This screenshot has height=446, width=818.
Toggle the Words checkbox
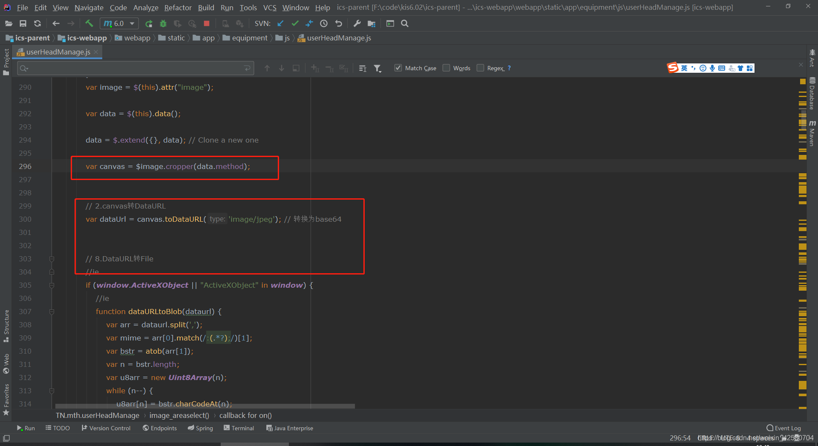pos(446,68)
